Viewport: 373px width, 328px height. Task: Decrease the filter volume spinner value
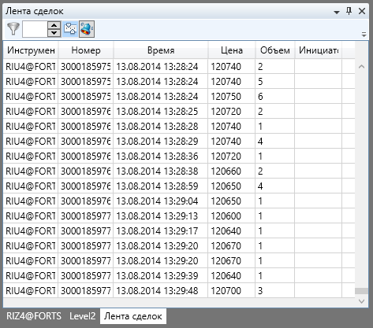point(54,33)
